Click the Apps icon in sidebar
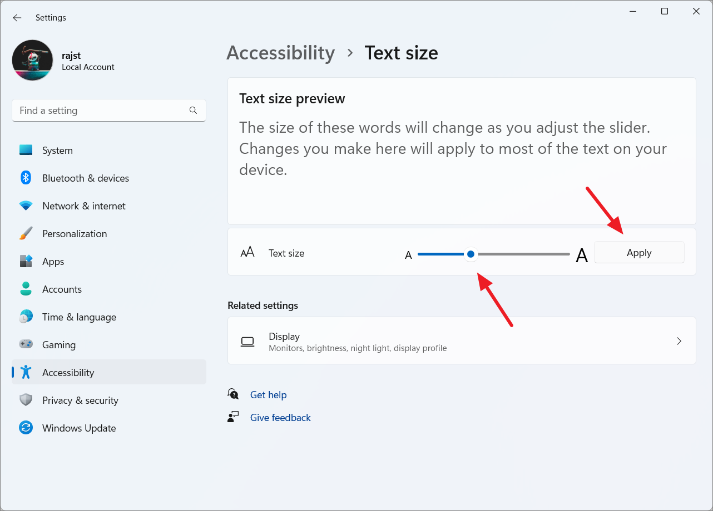The height and width of the screenshot is (511, 713). click(26, 262)
